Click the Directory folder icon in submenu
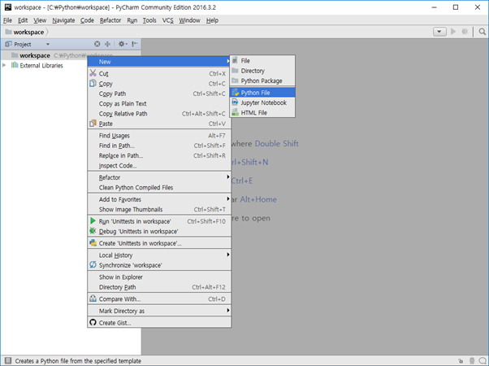 [x=235, y=70]
